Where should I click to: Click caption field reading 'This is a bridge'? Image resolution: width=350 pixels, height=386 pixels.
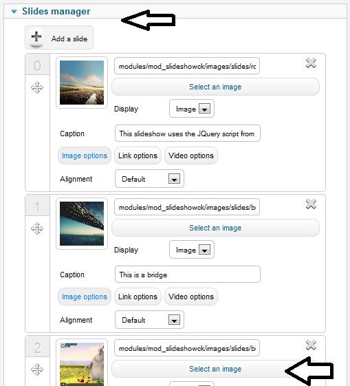pos(188,275)
